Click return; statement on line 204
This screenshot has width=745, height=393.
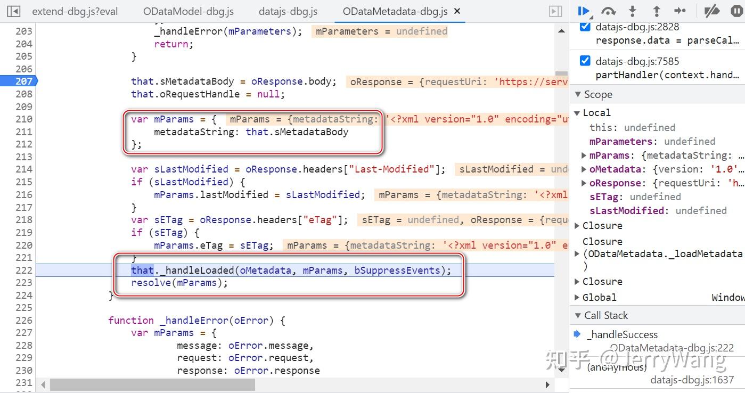point(174,44)
